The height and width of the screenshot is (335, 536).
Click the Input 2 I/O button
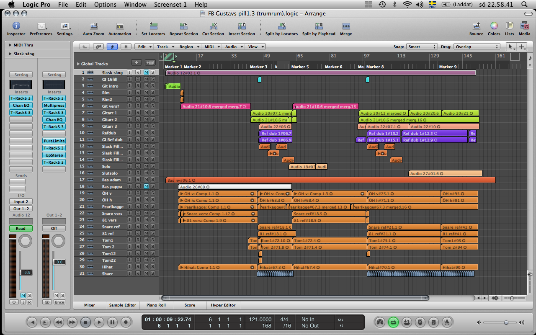tap(21, 202)
